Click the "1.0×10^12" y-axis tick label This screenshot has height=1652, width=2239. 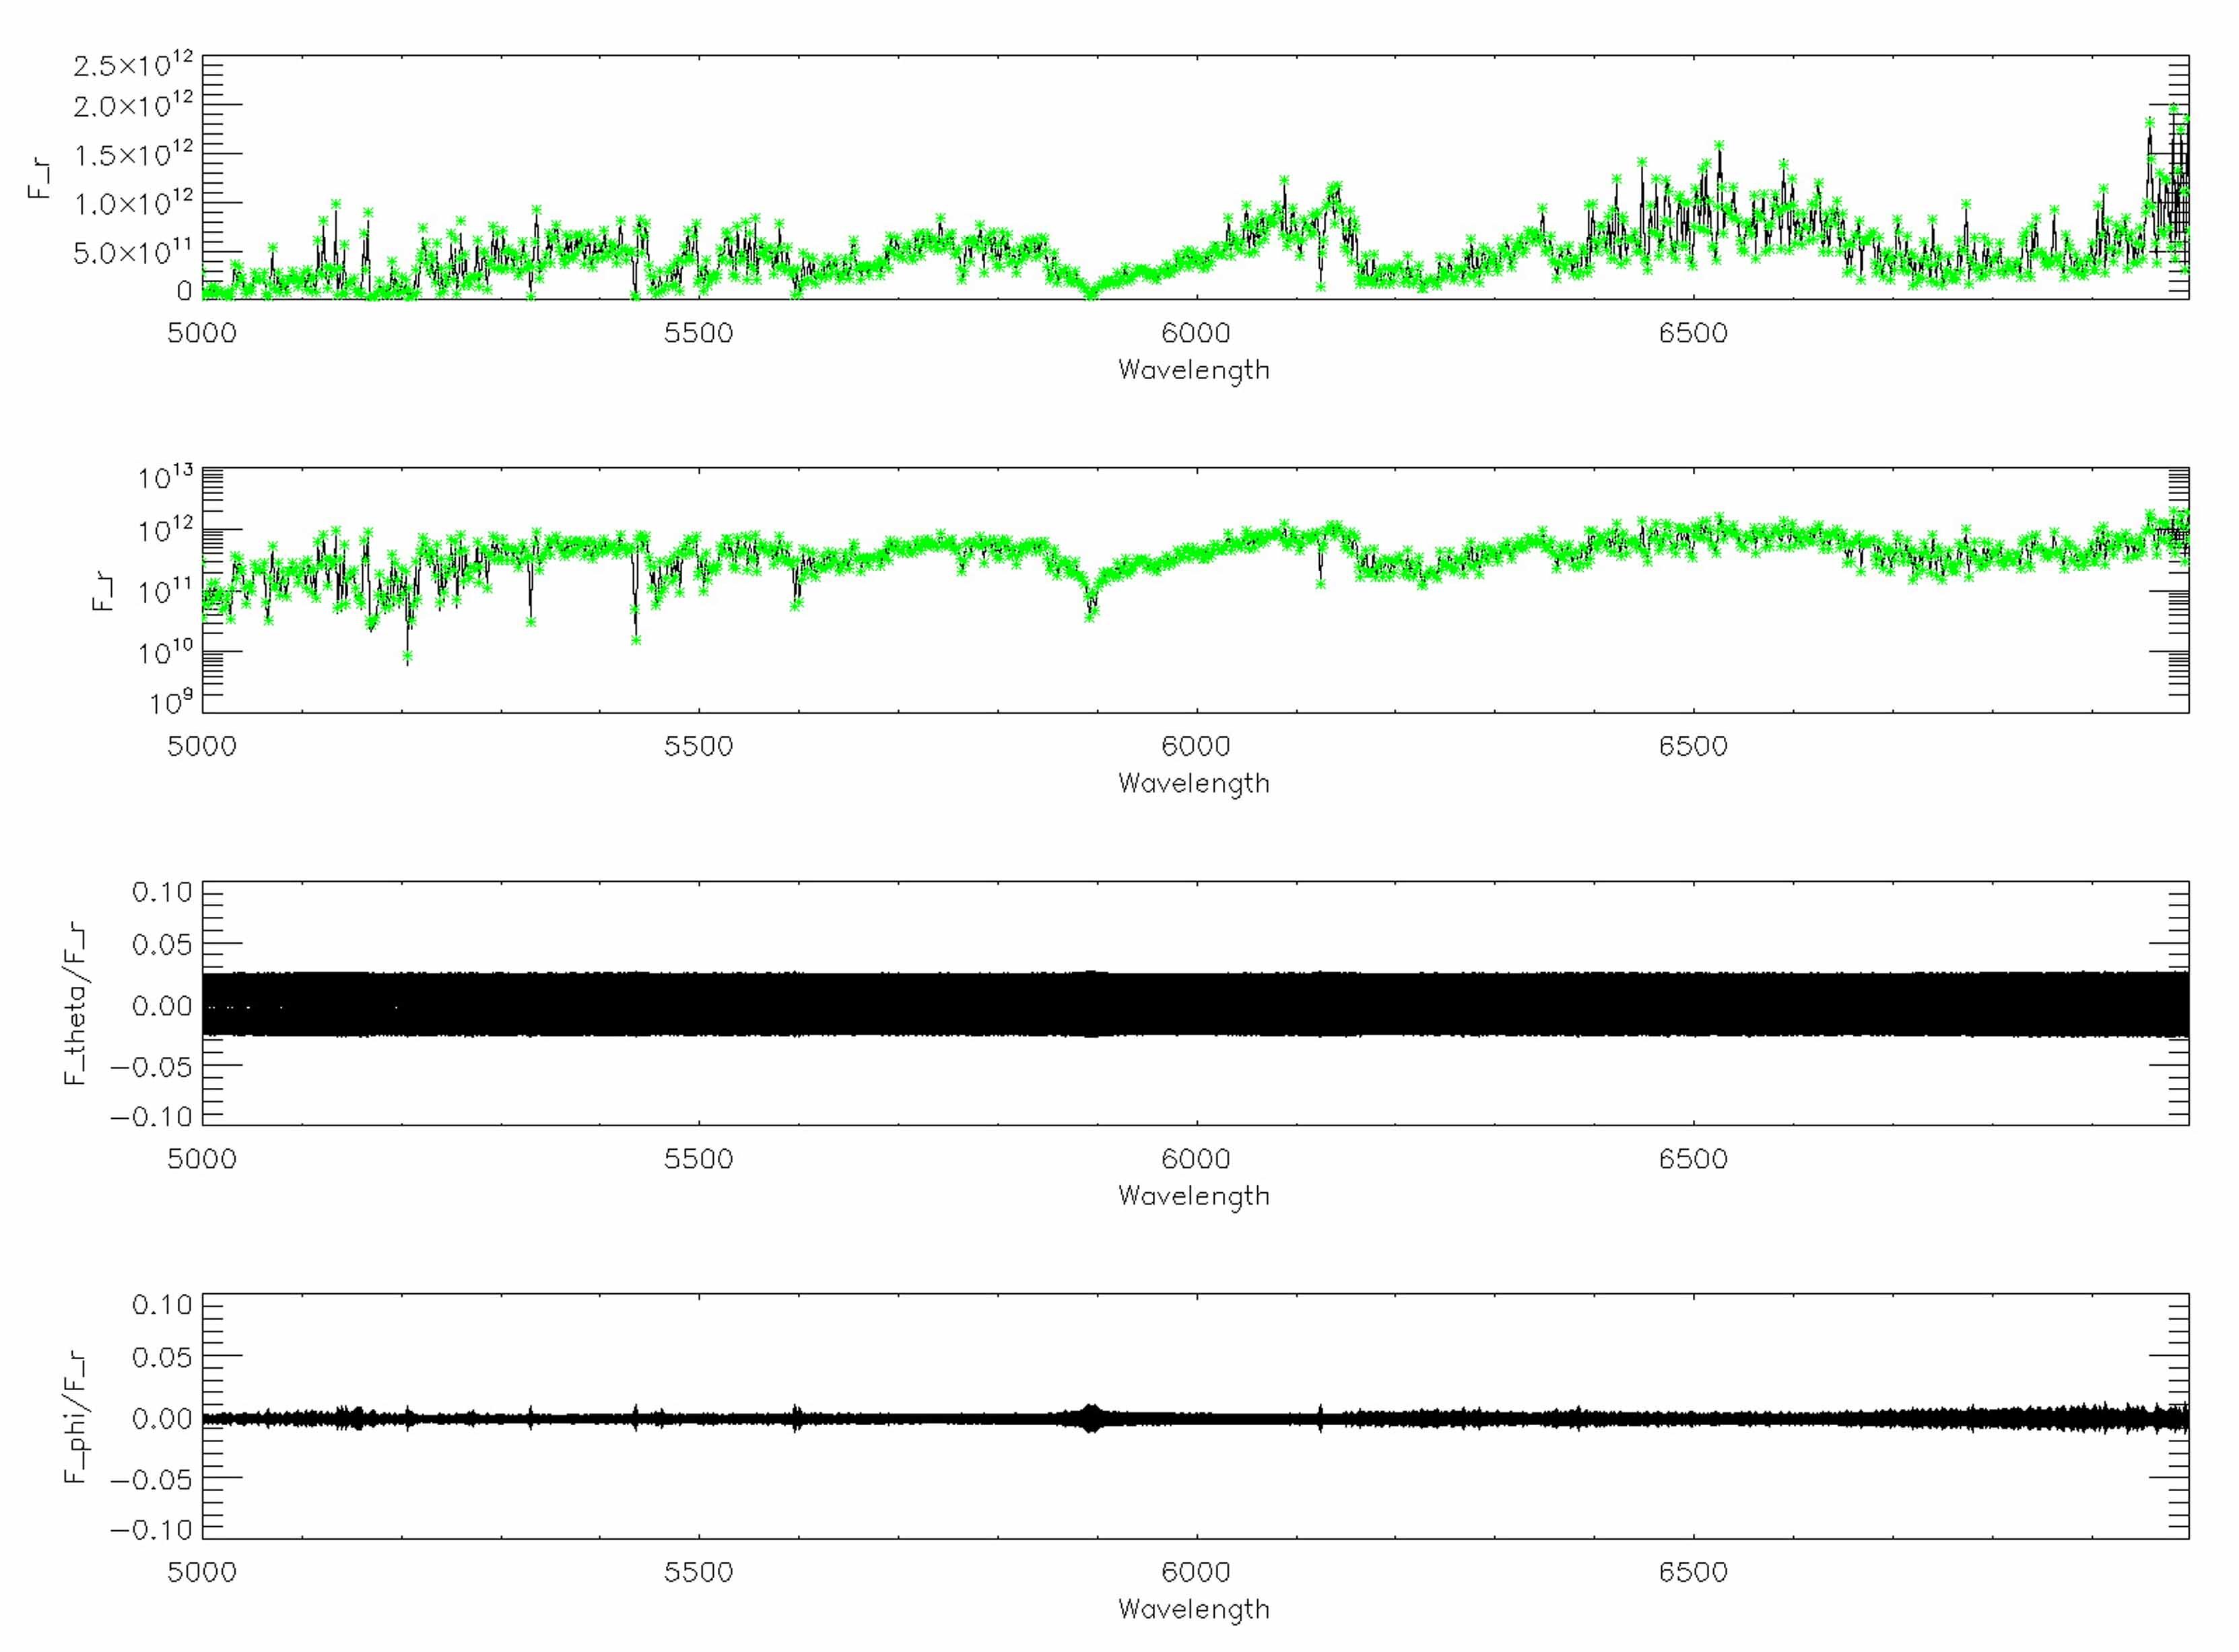pos(133,202)
